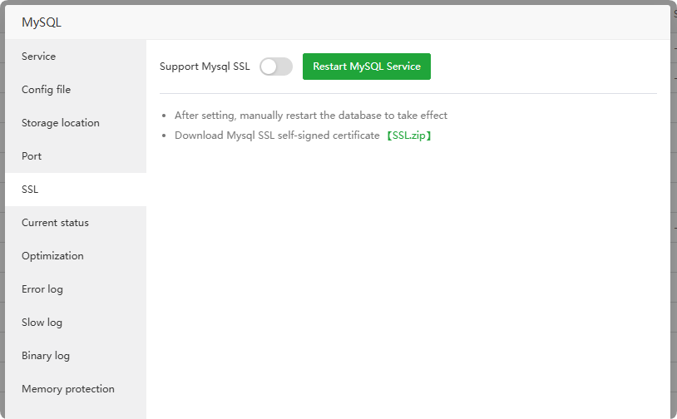The height and width of the screenshot is (419, 677).
Task: Click the divider line below the SSL toggle
Action: point(408,94)
